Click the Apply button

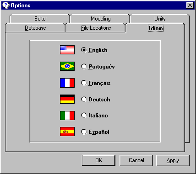click(x=173, y=160)
